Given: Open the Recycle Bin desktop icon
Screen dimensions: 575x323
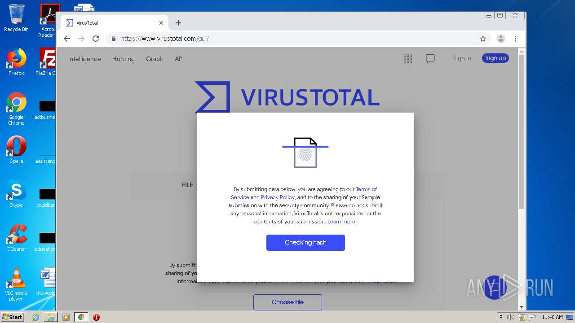Looking at the screenshot, I should 16,18.
